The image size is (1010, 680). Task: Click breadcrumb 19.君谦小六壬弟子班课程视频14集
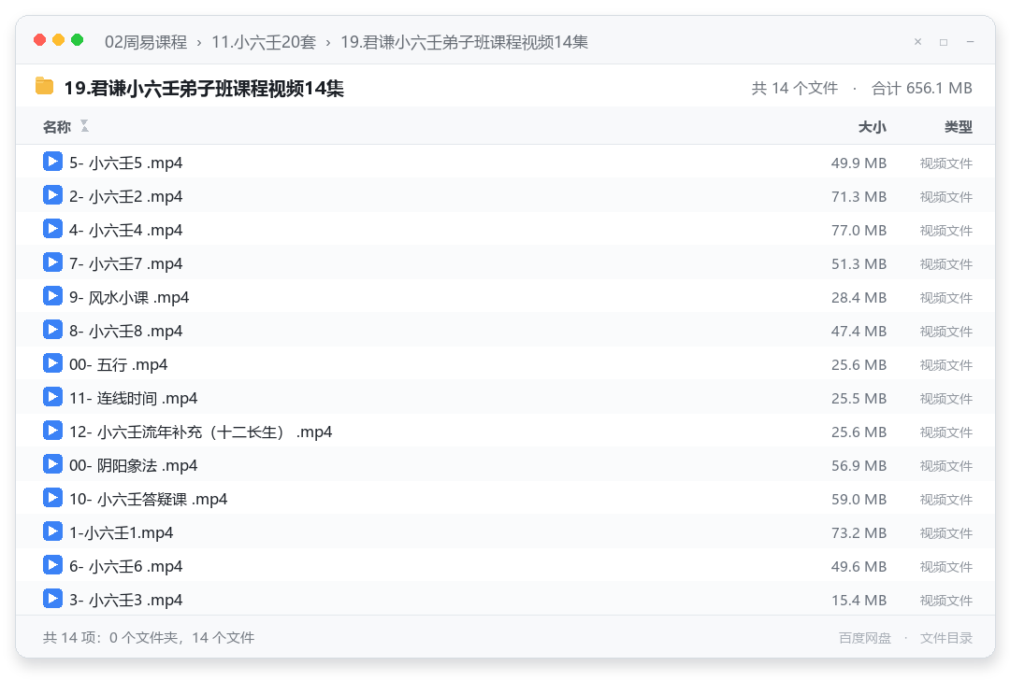[x=464, y=42]
